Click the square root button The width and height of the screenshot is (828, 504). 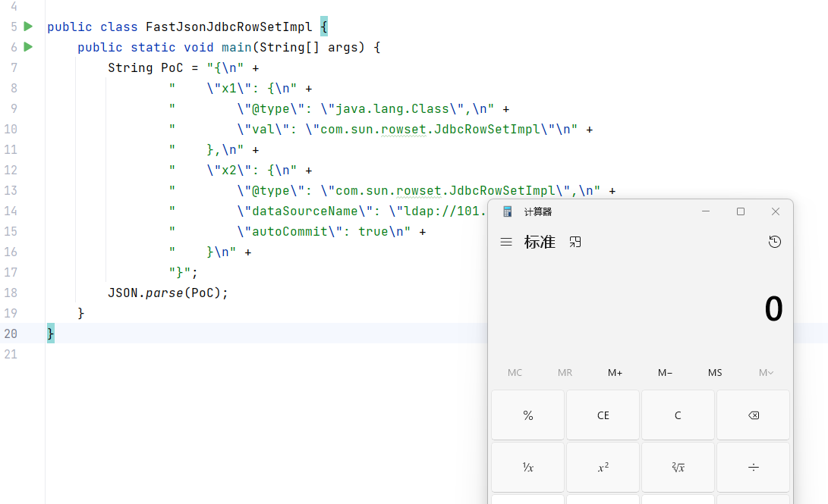[x=678, y=467]
